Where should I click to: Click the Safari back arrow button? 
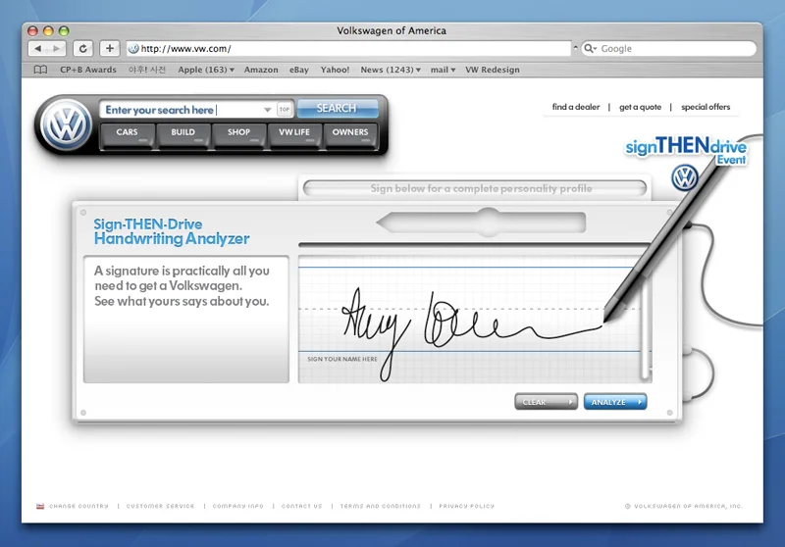tap(37, 48)
